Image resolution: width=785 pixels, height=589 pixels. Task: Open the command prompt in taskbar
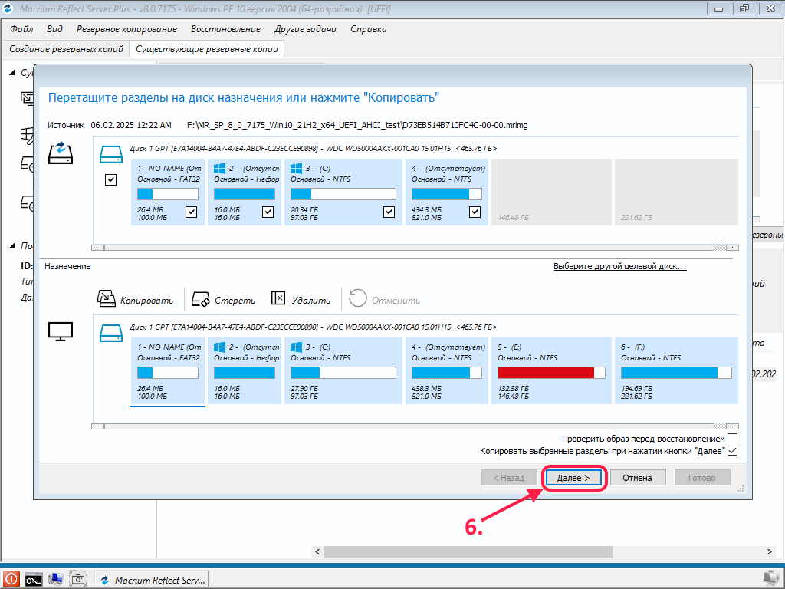point(33,579)
